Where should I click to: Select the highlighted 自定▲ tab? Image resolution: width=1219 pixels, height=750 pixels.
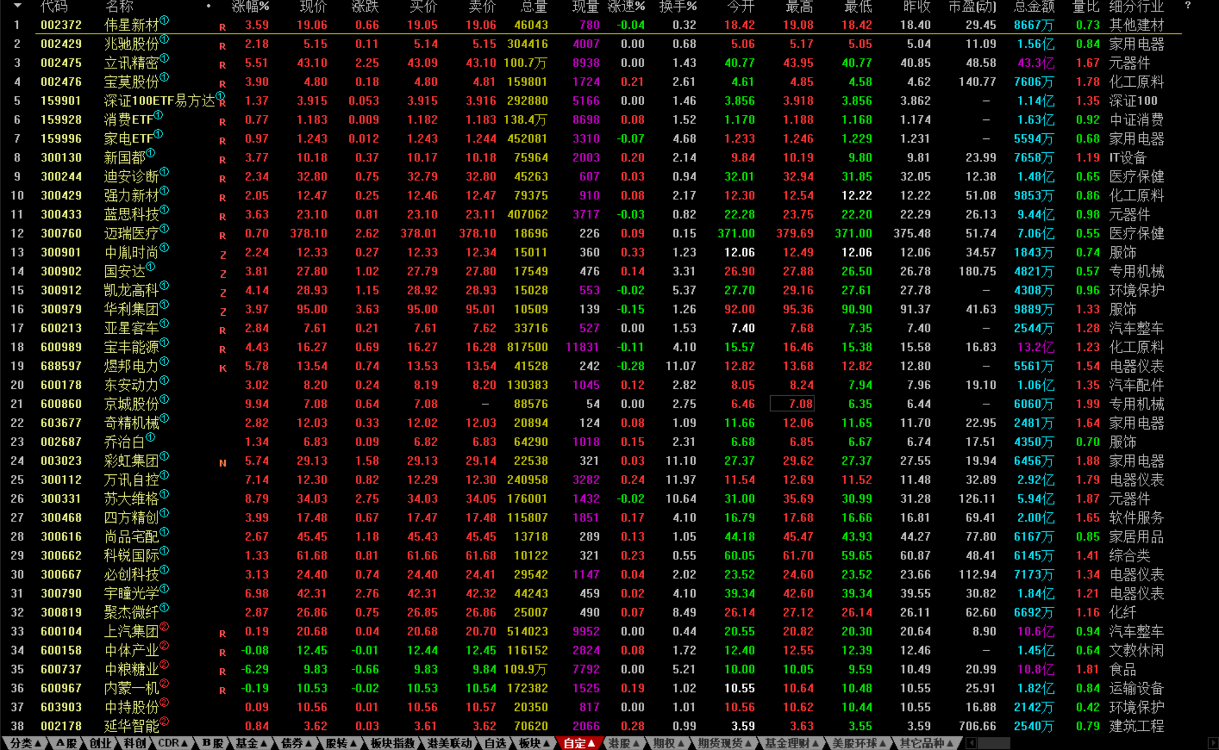(x=579, y=743)
